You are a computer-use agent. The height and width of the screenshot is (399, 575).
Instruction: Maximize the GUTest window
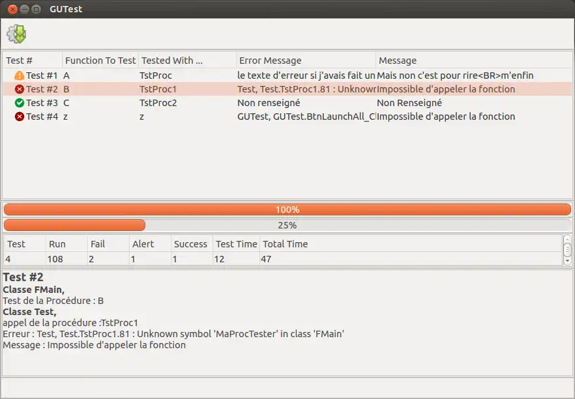tap(36, 9)
